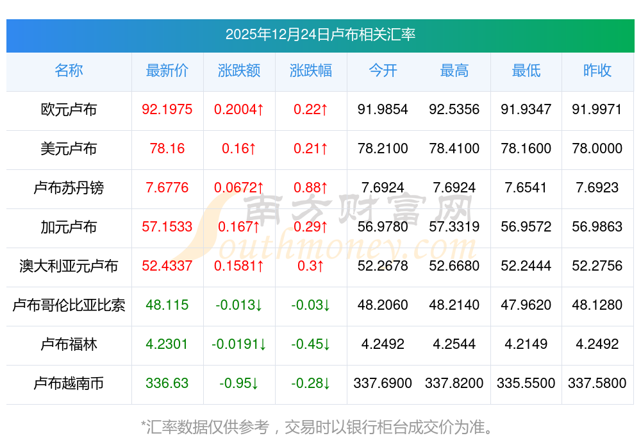Click the low value 7.6541
The width and height of the screenshot is (641, 447).
[526, 188]
